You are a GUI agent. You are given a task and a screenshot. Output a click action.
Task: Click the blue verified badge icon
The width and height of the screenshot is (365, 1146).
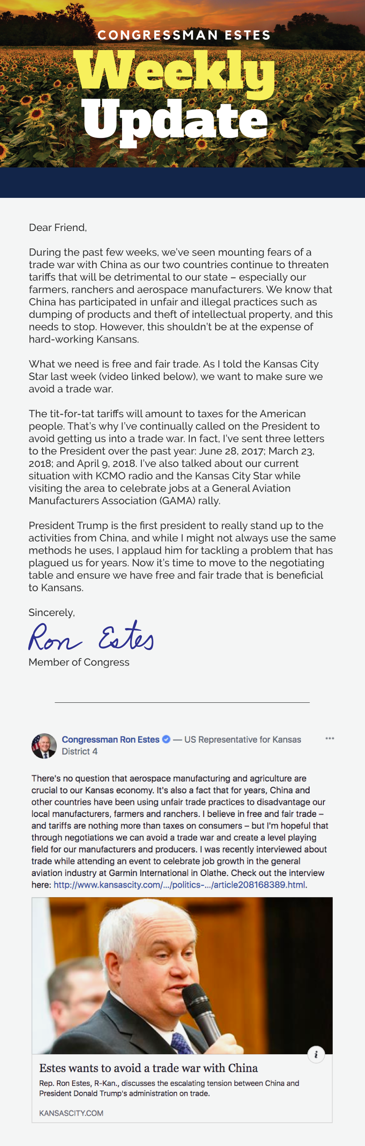(x=166, y=739)
